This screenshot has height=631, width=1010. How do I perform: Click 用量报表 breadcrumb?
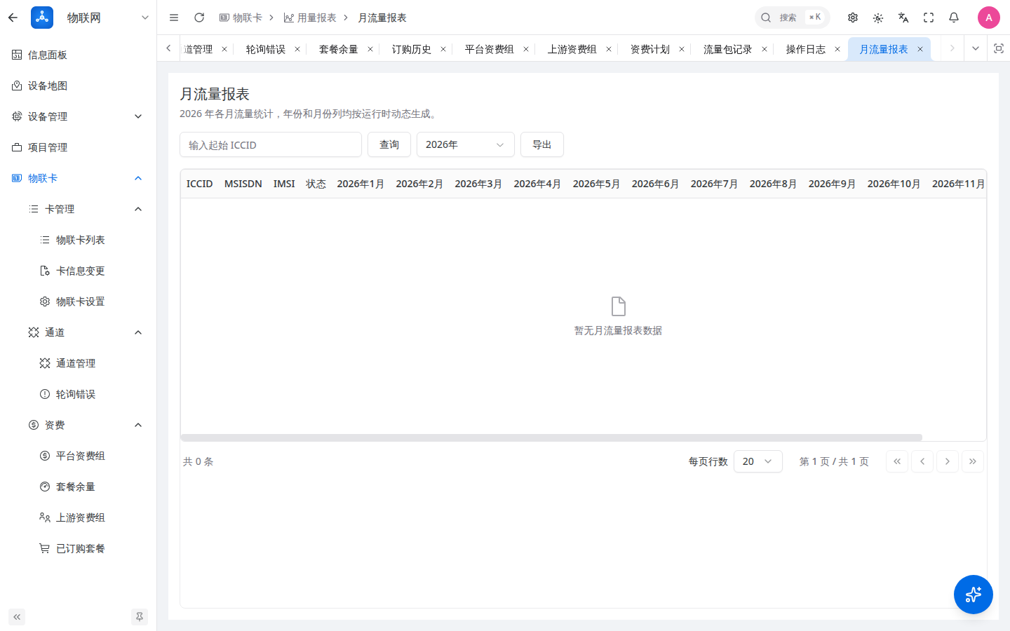310,18
